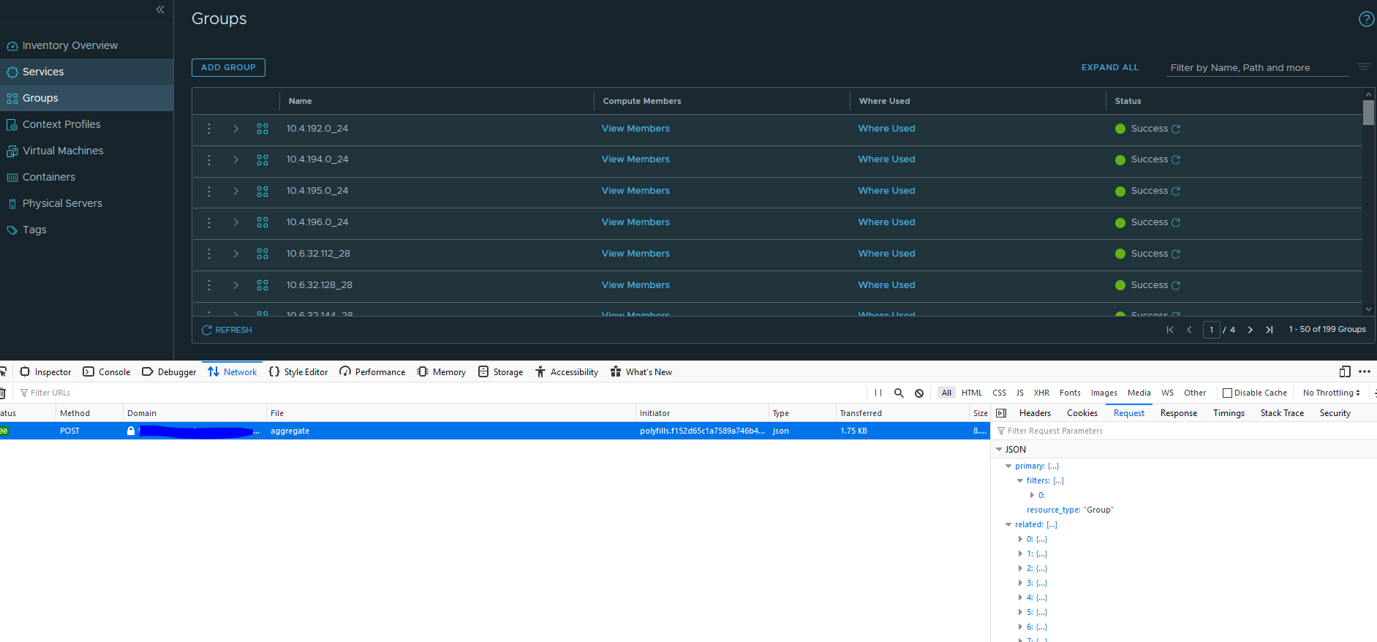
Task: Toggle responsive design mode icon
Action: pyautogui.click(x=1345, y=371)
